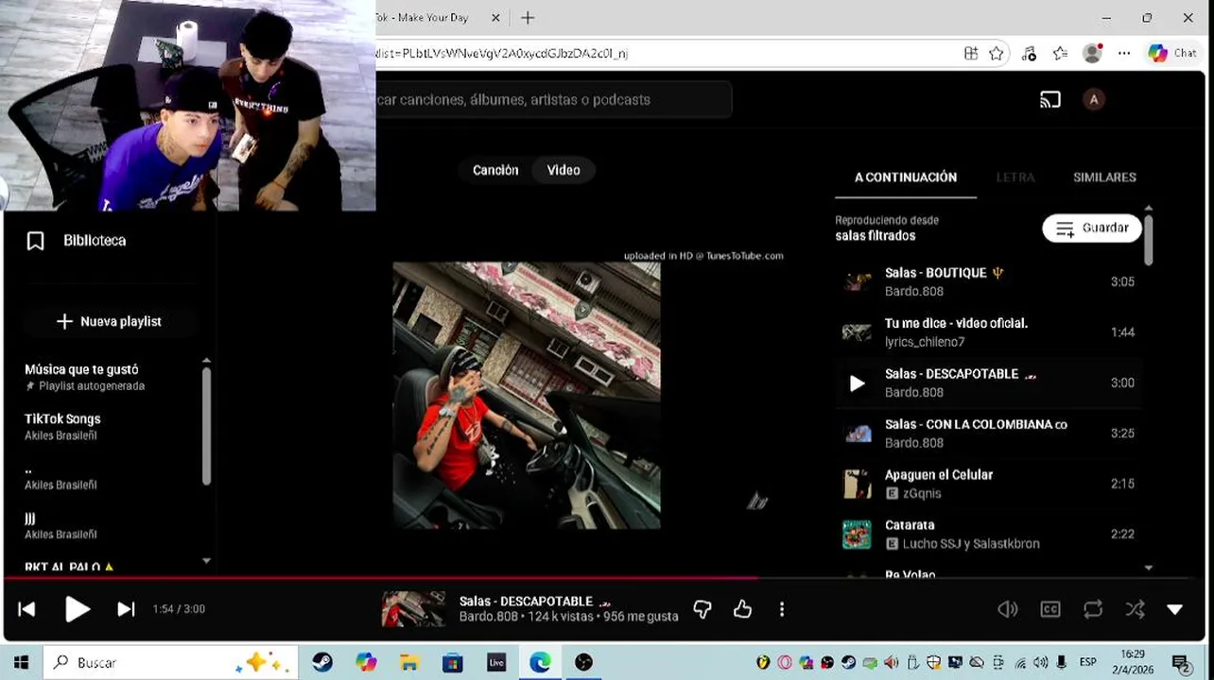The width and height of the screenshot is (1214, 680).
Task: Click the cast to device icon
Action: [1050, 99]
